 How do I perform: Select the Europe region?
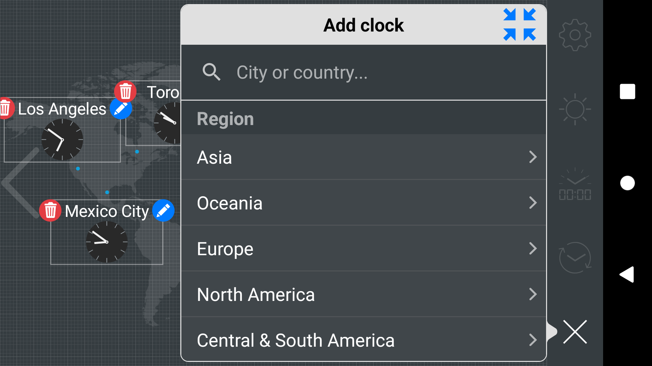pyautogui.click(x=363, y=248)
